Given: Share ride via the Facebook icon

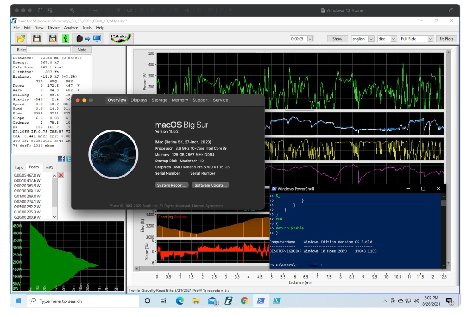Looking at the screenshot, I should pyautogui.click(x=62, y=159).
